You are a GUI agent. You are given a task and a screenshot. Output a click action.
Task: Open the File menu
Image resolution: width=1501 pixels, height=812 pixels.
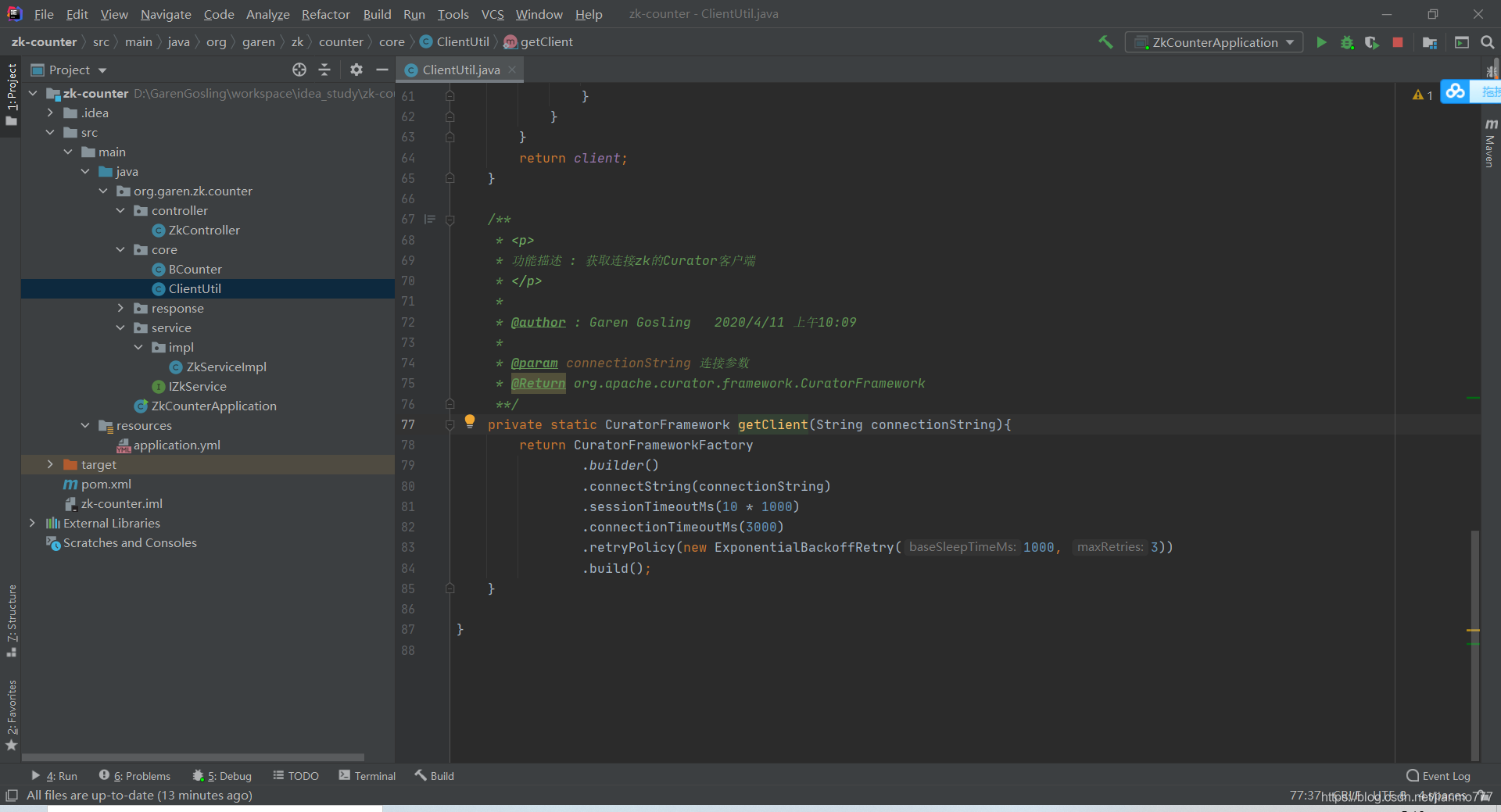(44, 14)
